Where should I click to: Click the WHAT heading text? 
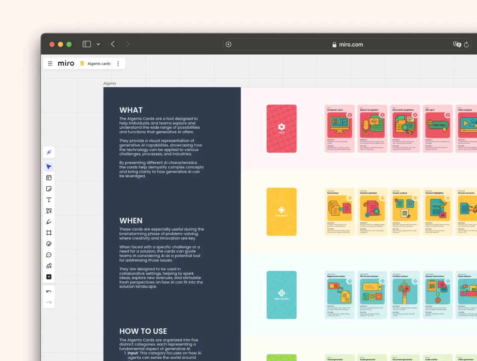pos(131,110)
